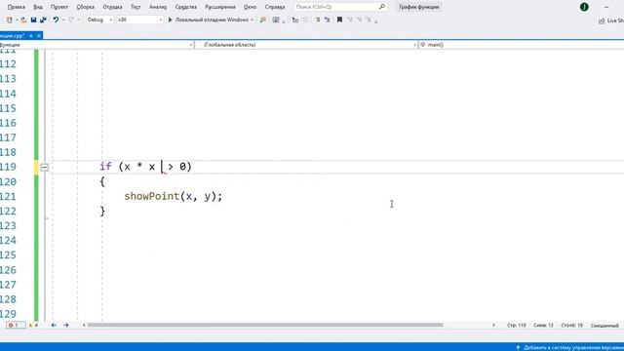Click the navigate forward arrow
Viewport: 624px width, 351px height.
tap(65, 325)
